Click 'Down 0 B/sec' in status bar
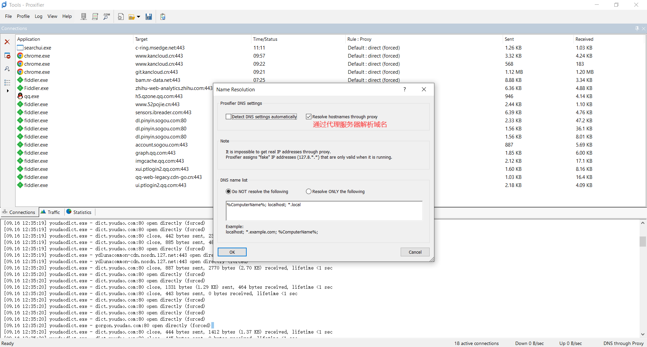647x347 pixels. click(529, 343)
